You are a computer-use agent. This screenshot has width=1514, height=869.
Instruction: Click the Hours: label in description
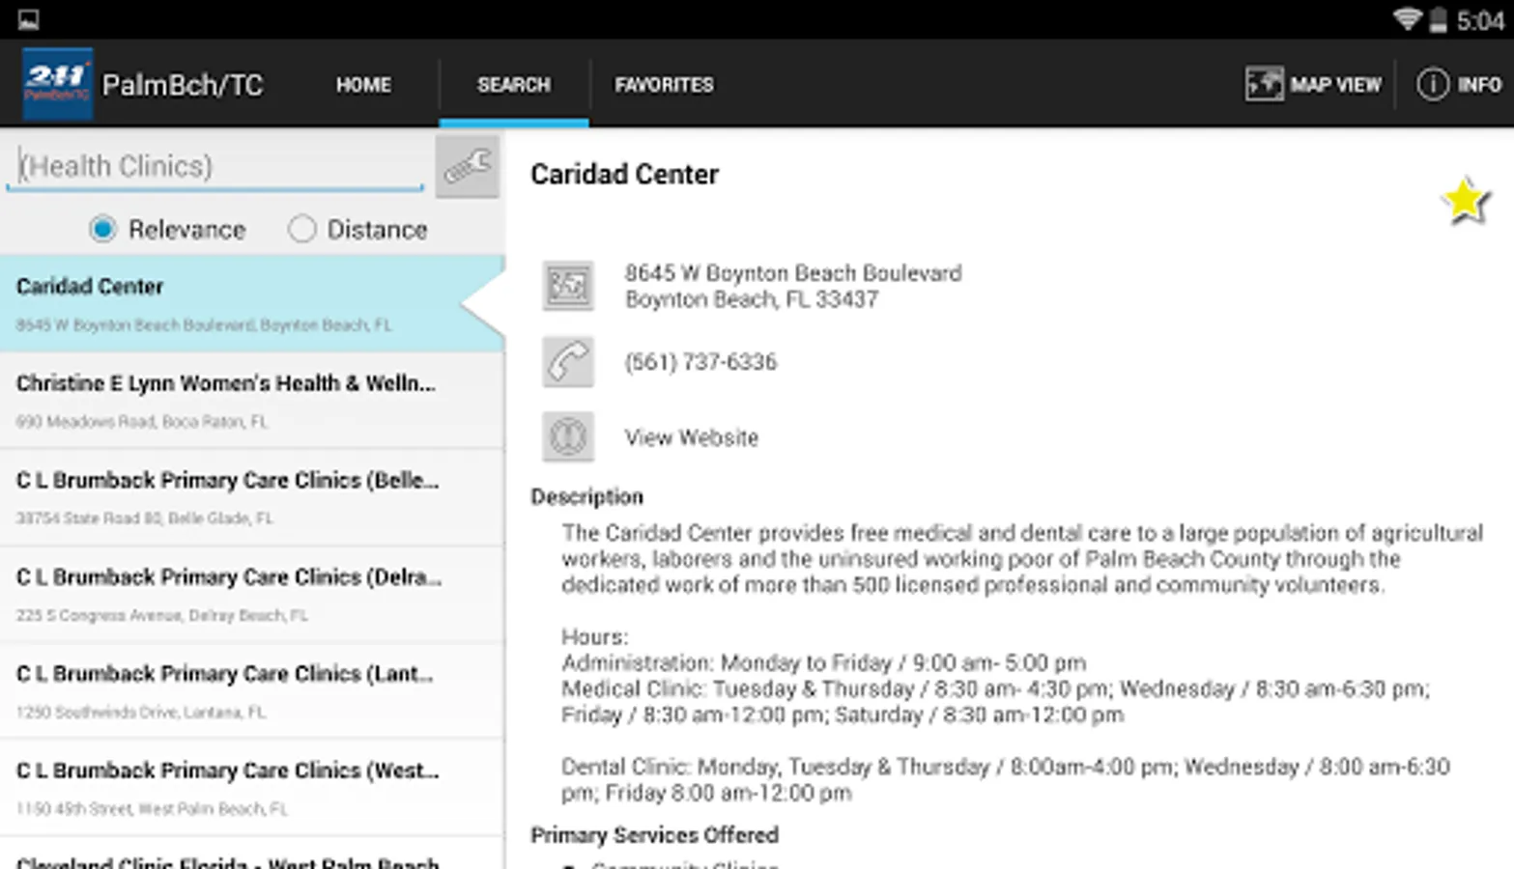click(595, 637)
